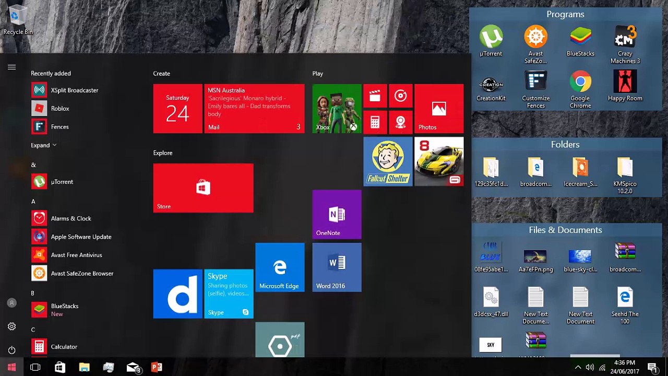
Task: Click the 'Create' tile group heading
Action: click(161, 74)
